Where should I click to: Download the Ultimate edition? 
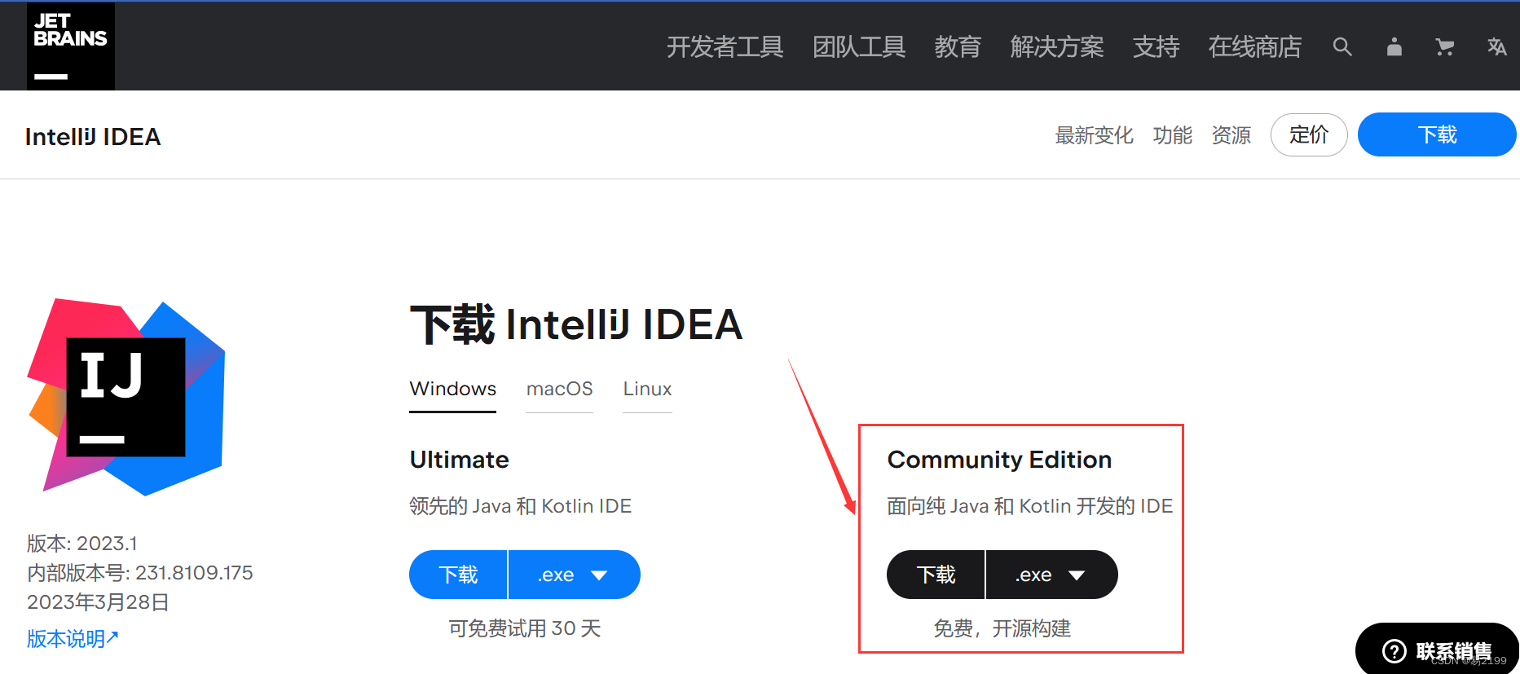point(458,575)
